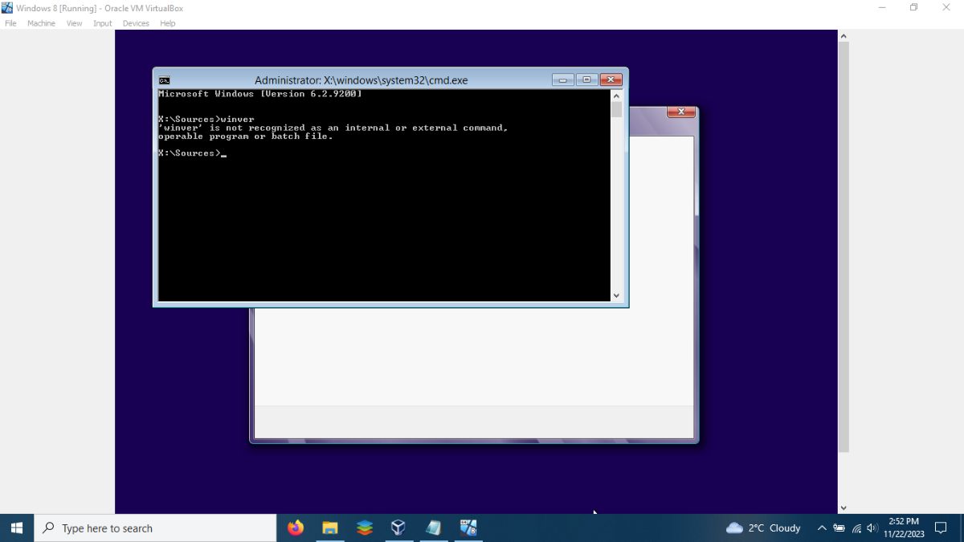This screenshot has height=542, width=964.
Task: Open the Input menu
Action: (102, 23)
